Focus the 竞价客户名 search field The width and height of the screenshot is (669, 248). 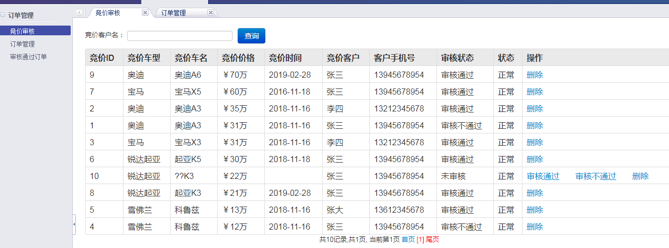click(180, 36)
